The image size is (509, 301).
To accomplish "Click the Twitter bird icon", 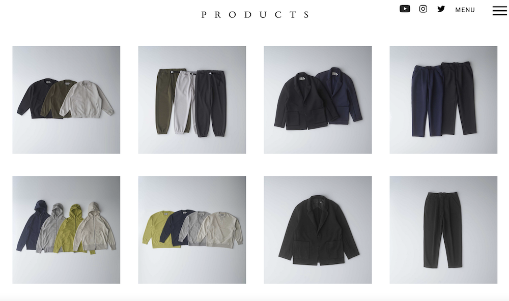I will click(x=441, y=9).
